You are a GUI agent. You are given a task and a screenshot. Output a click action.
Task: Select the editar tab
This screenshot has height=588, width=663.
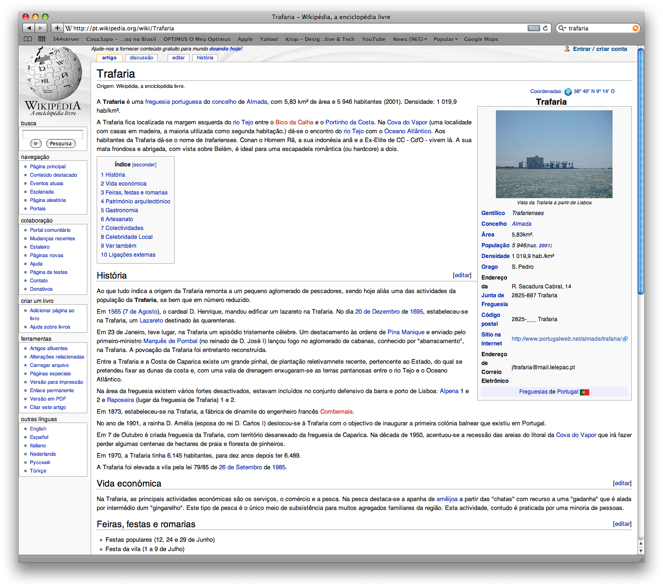pos(178,58)
